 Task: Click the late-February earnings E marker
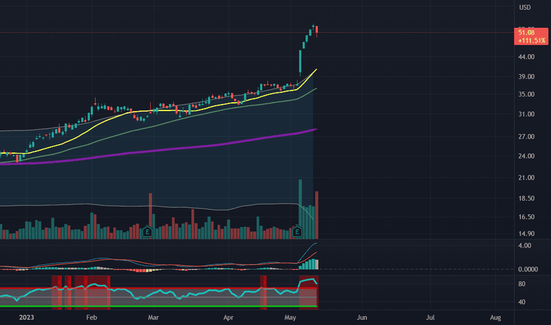[x=147, y=232]
